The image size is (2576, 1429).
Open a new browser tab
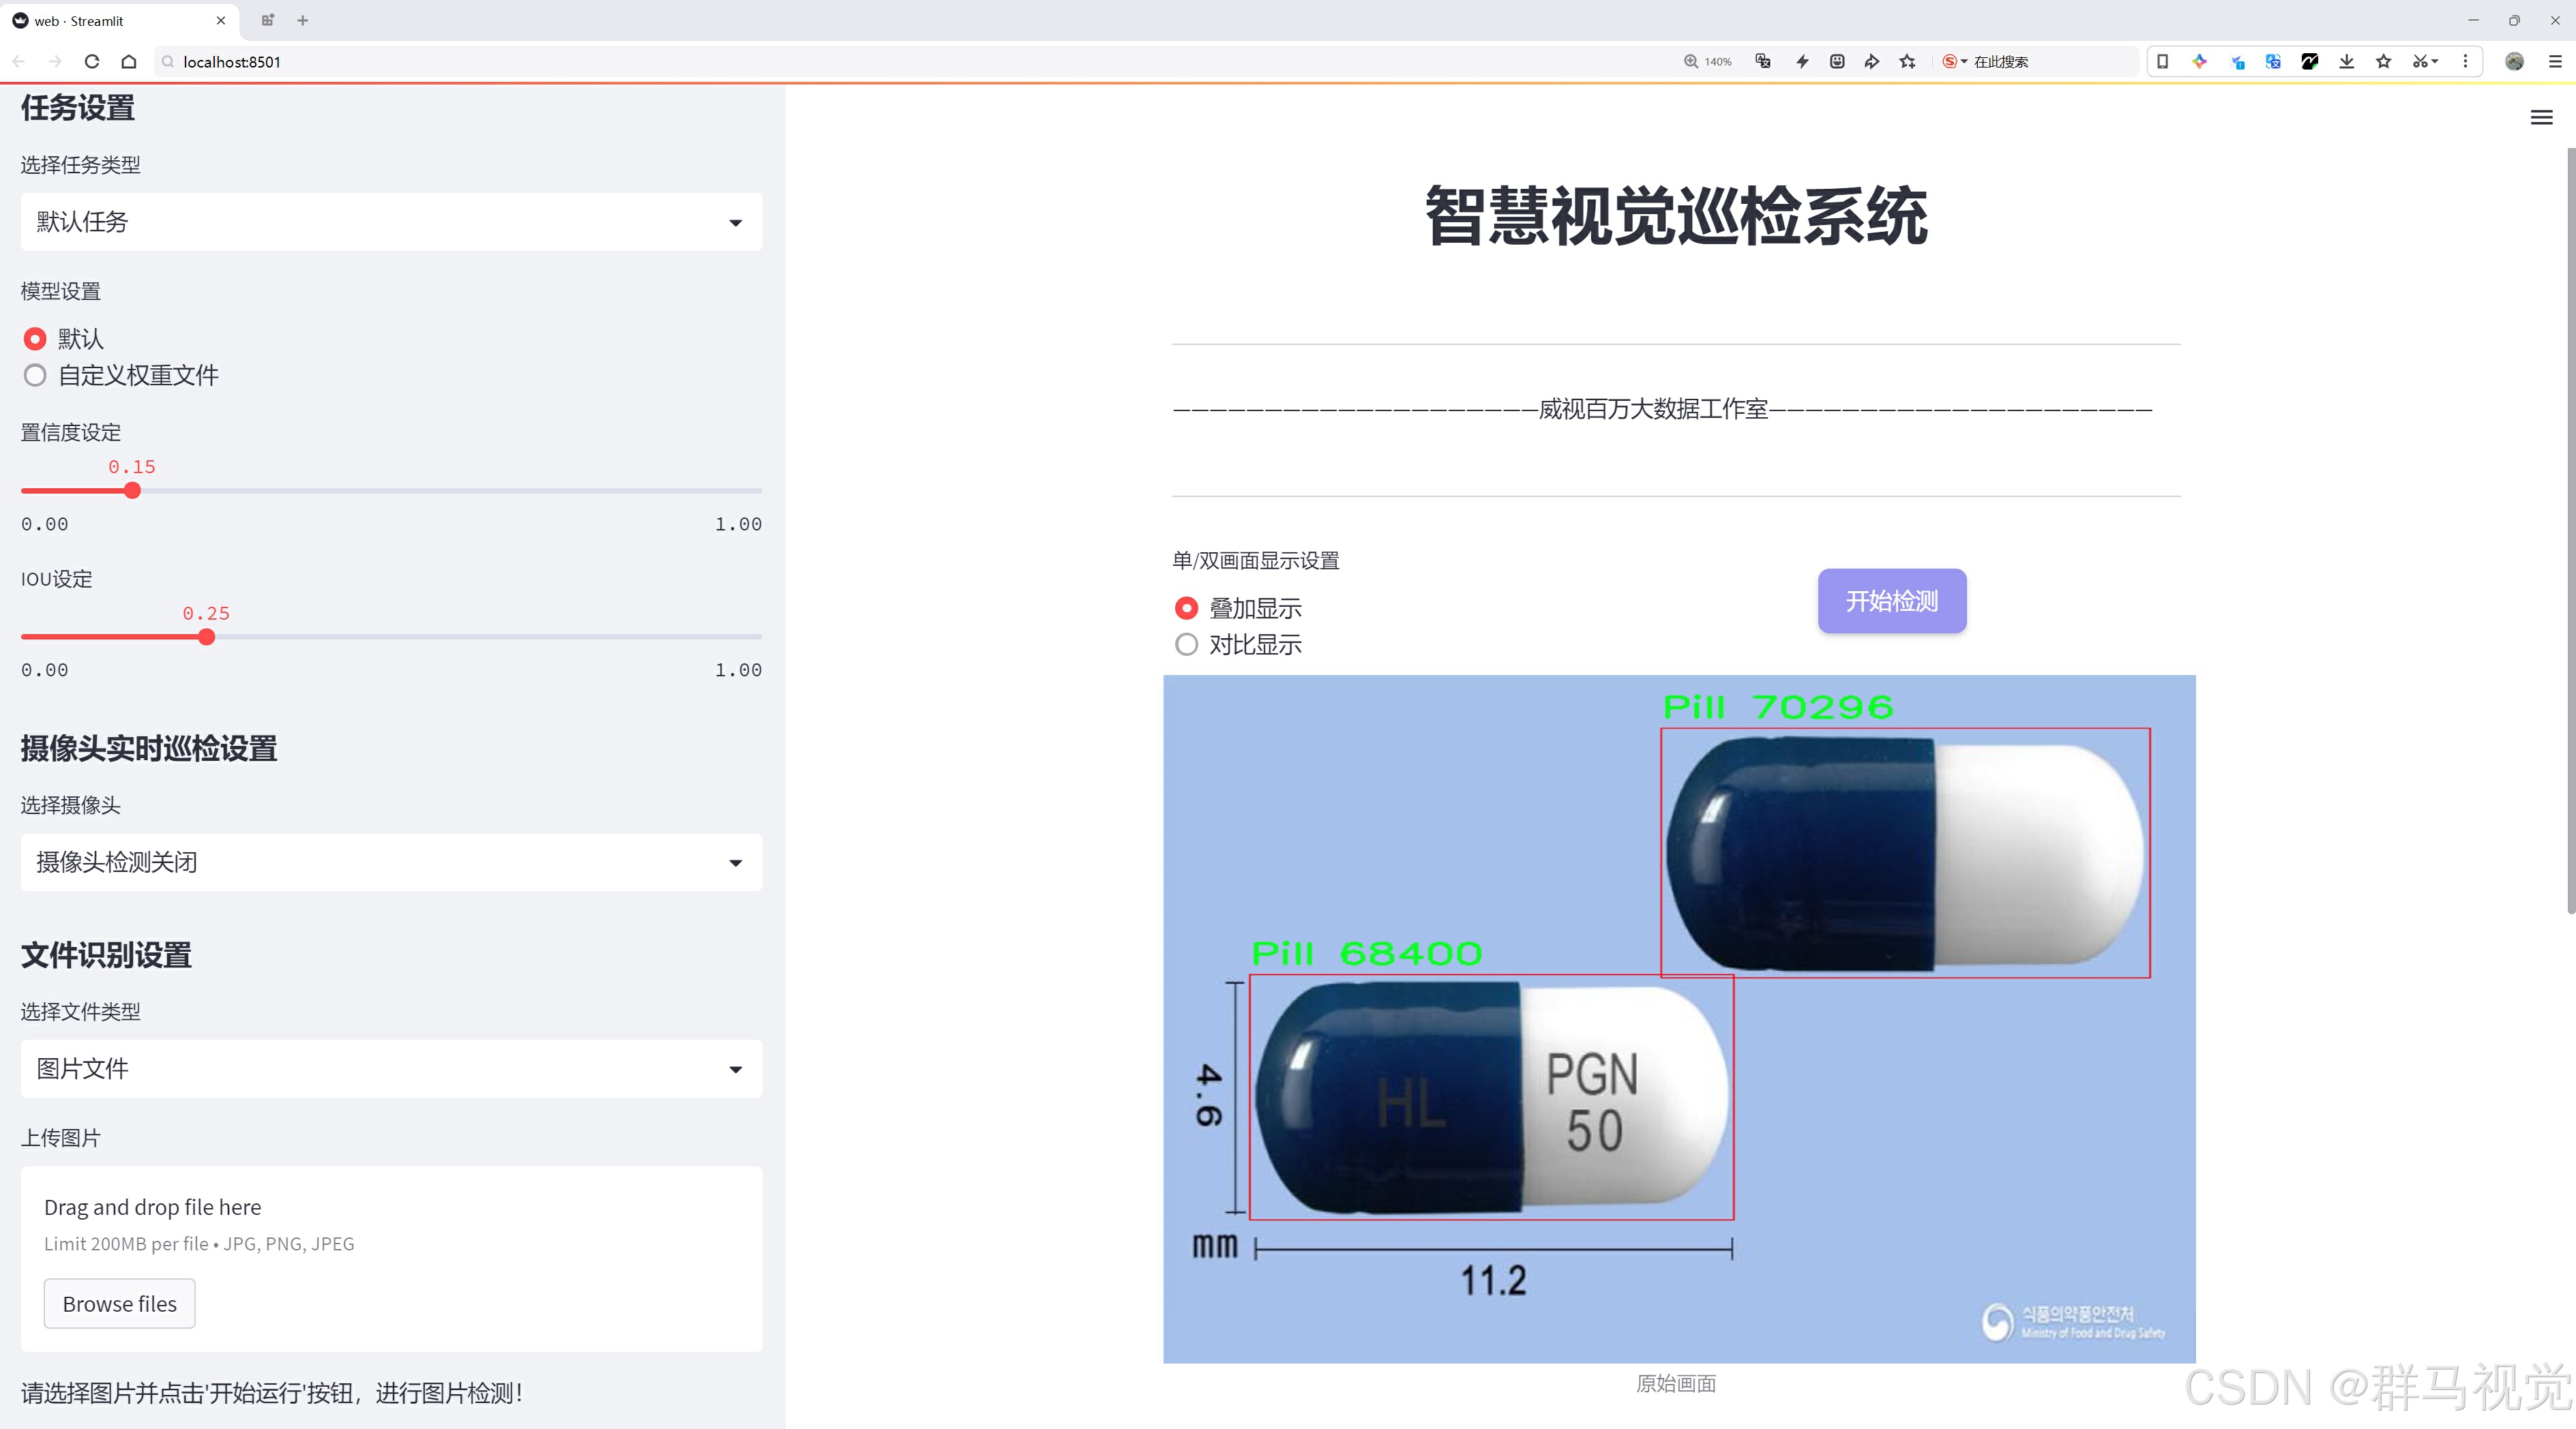tap(303, 20)
